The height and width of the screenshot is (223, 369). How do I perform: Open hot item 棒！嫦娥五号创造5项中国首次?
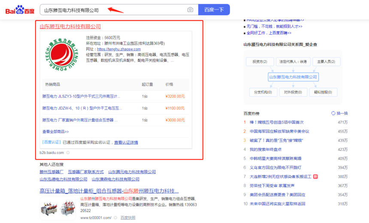(276, 122)
